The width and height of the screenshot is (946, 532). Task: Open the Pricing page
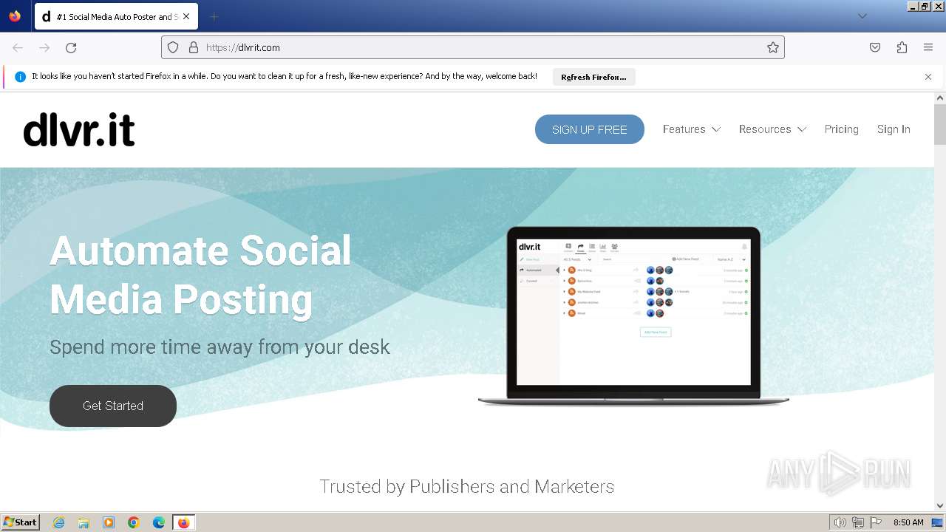click(x=842, y=129)
